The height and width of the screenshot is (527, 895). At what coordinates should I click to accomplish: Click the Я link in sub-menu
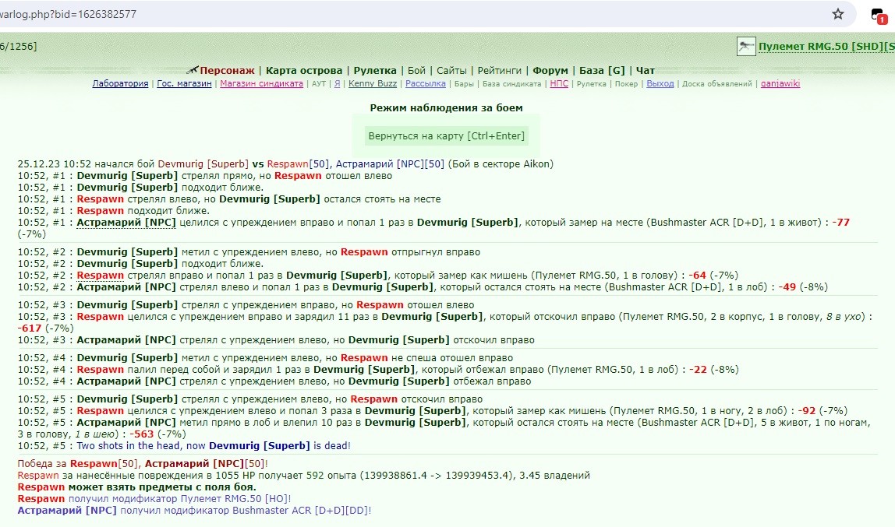click(337, 84)
